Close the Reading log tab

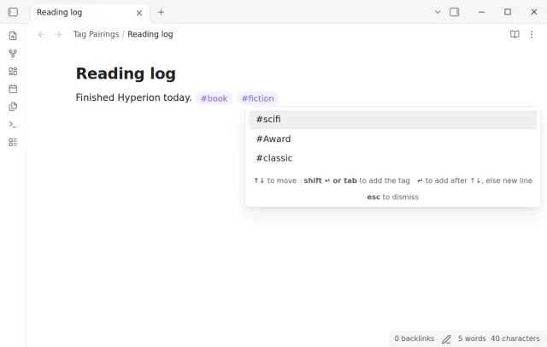click(139, 13)
